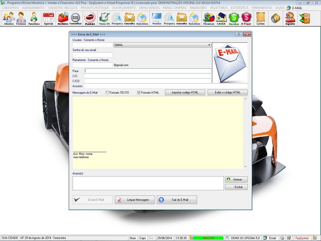Open the AGENDAMENTO menu
The image size is (321, 241).
tap(33, 8)
